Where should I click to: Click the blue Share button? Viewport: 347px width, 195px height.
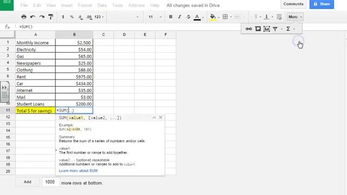point(322,4)
